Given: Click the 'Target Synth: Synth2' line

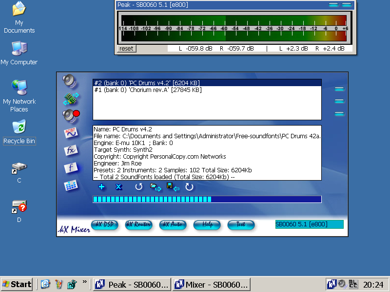Looking at the screenshot, I should pos(123,149).
